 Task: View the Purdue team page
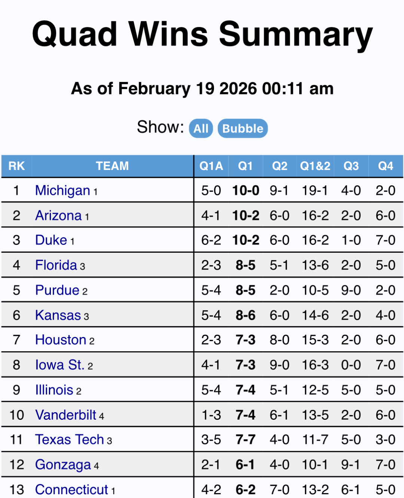tap(57, 290)
